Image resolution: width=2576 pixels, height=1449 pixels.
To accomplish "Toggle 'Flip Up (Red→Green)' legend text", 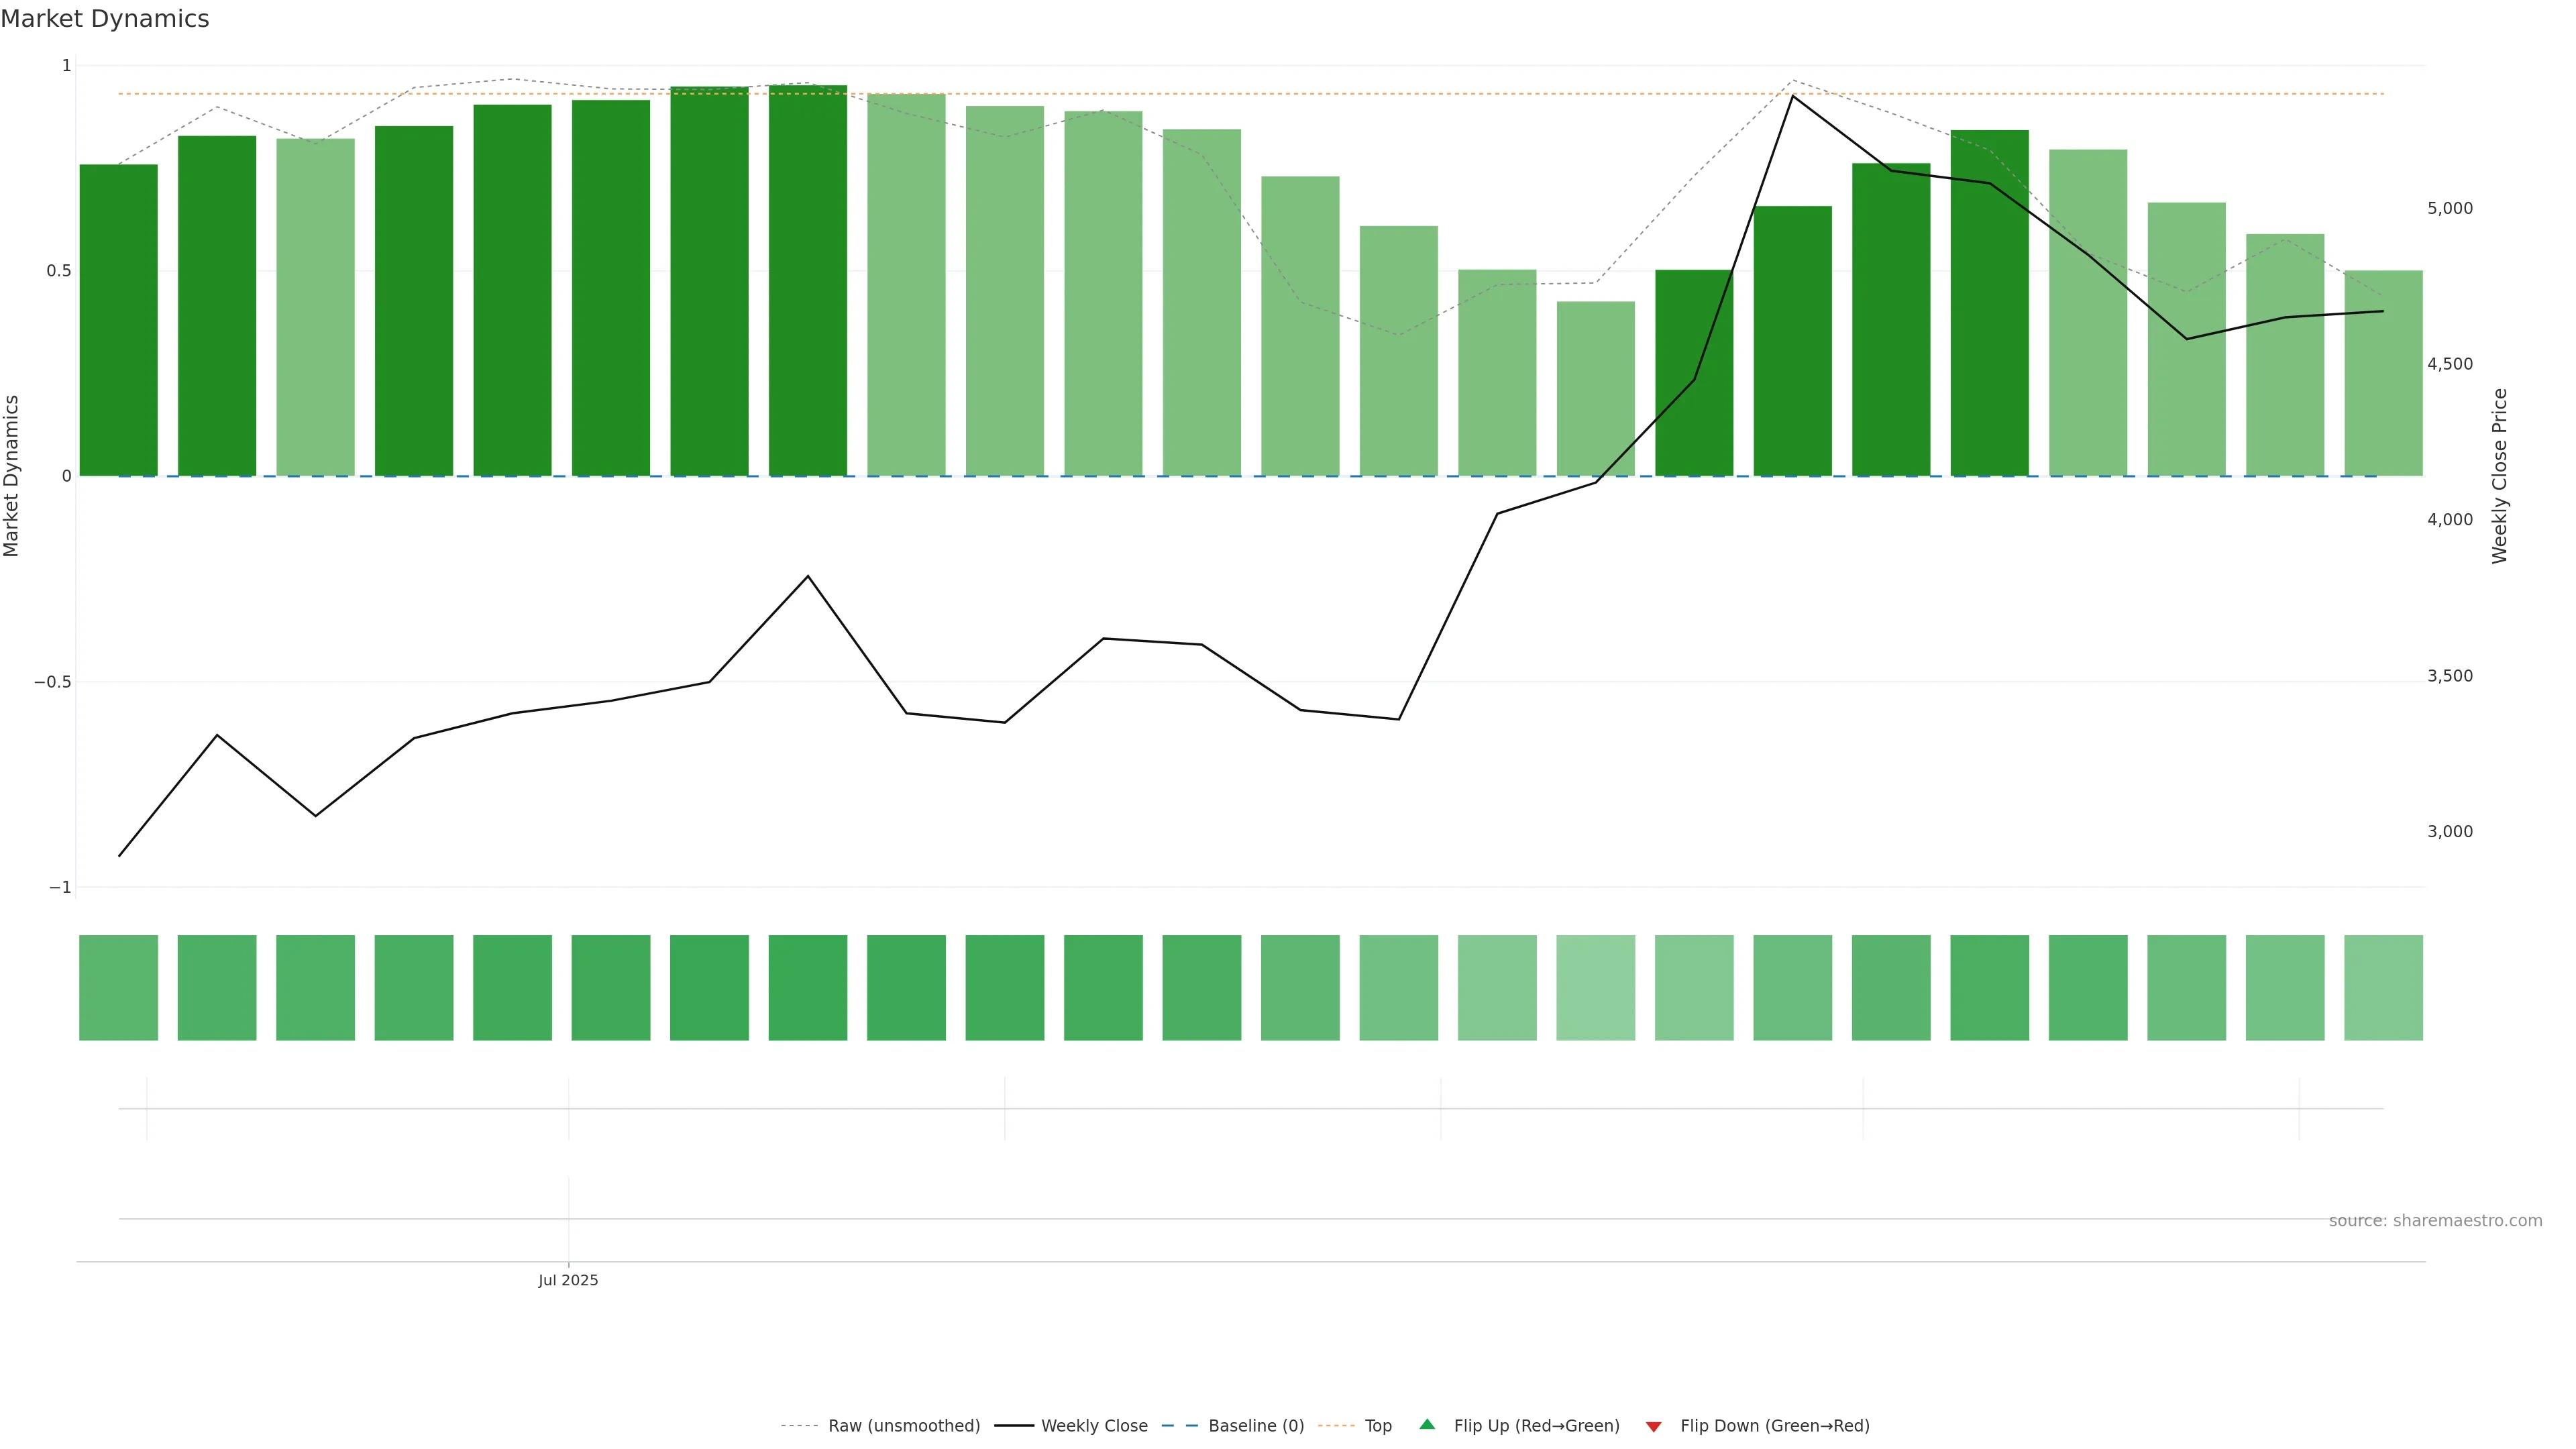I will [1536, 1426].
